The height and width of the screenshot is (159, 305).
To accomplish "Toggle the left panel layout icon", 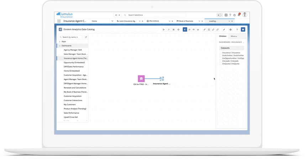I will (185, 30).
